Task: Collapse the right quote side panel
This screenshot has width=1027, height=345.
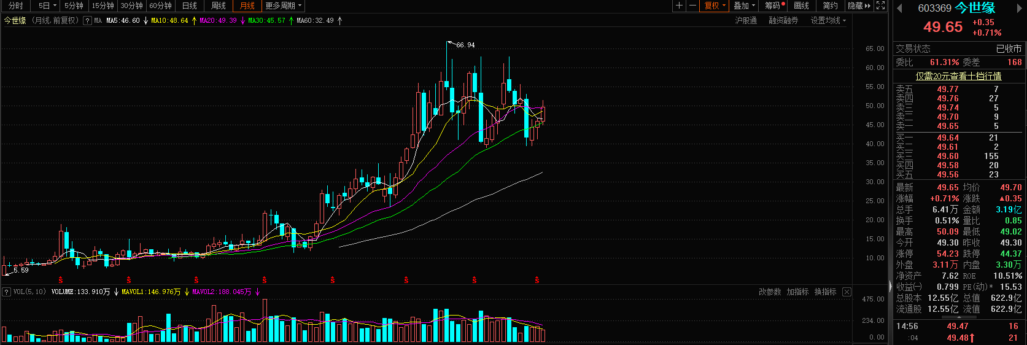Action: point(890,285)
